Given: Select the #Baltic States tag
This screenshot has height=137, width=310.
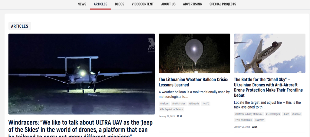Looking at the screenshot, I should tap(179, 104).
